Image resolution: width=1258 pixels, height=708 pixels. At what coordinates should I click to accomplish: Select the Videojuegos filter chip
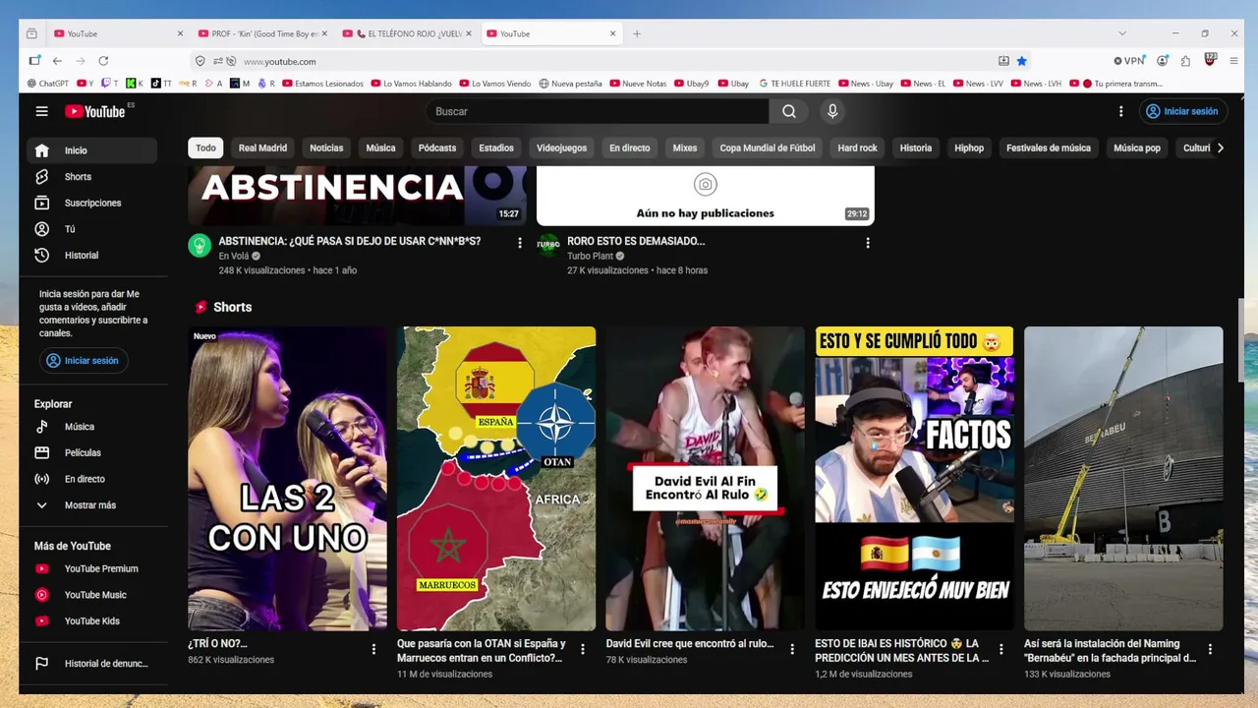561,148
